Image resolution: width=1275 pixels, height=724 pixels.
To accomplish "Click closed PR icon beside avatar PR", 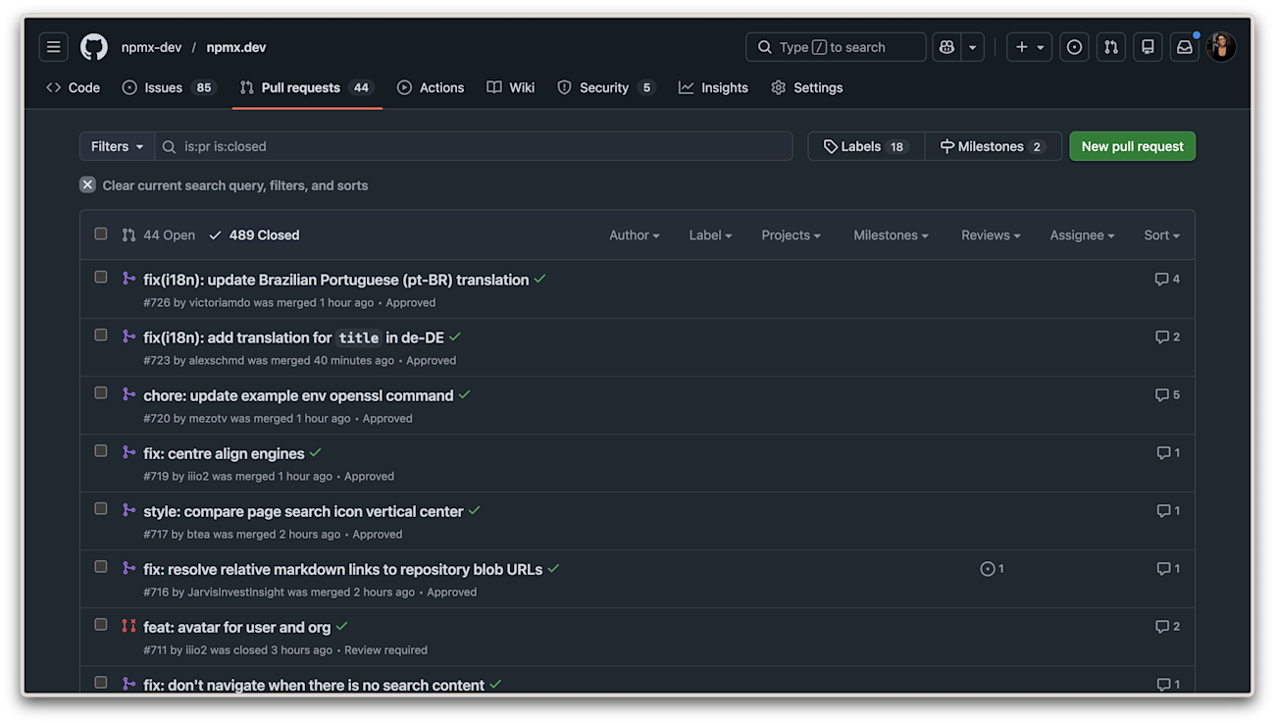I will pyautogui.click(x=128, y=626).
